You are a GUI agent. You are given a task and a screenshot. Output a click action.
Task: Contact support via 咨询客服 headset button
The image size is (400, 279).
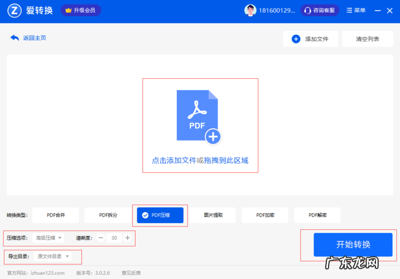click(320, 11)
